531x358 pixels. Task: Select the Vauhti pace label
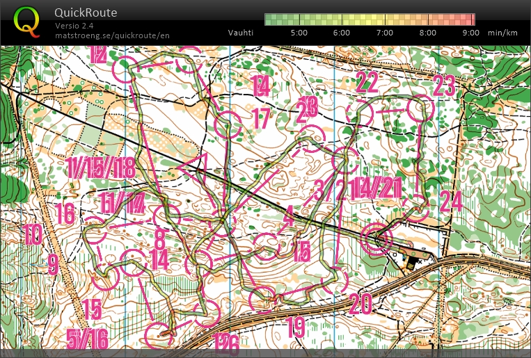[x=241, y=33]
